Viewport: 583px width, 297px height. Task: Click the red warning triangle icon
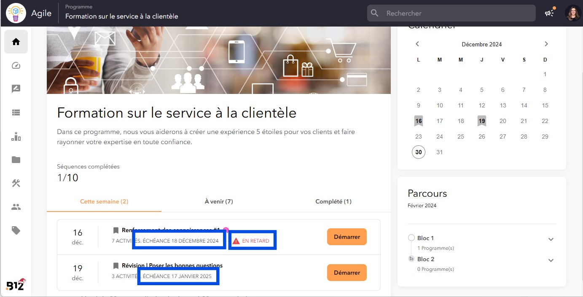[236, 241]
